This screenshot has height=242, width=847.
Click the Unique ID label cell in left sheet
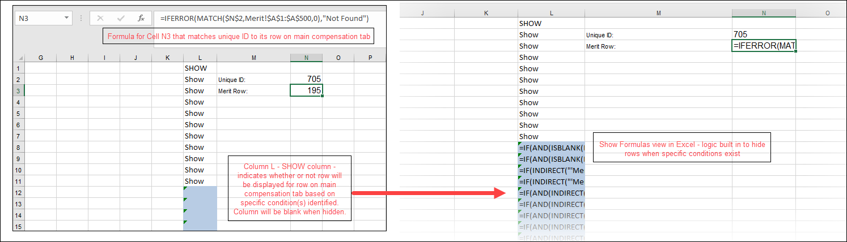(253, 80)
